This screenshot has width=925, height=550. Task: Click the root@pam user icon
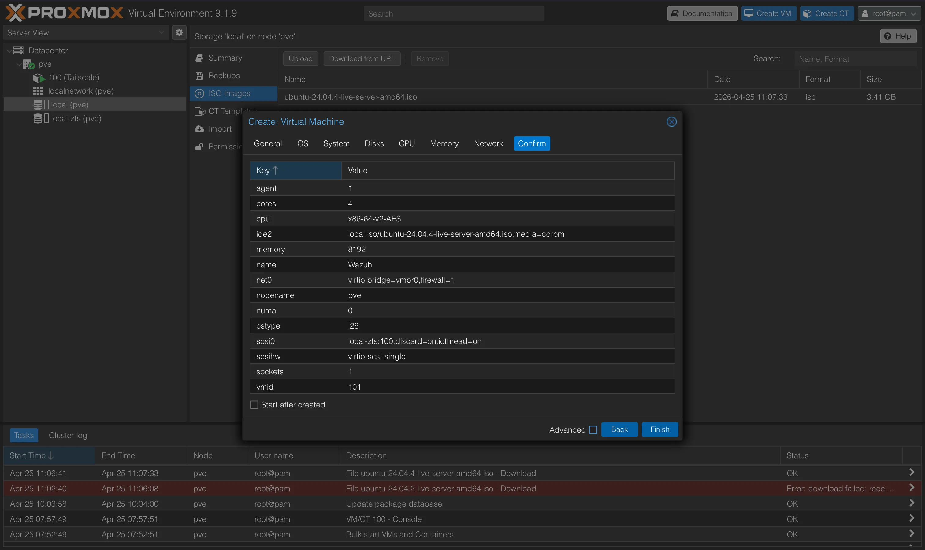(865, 14)
